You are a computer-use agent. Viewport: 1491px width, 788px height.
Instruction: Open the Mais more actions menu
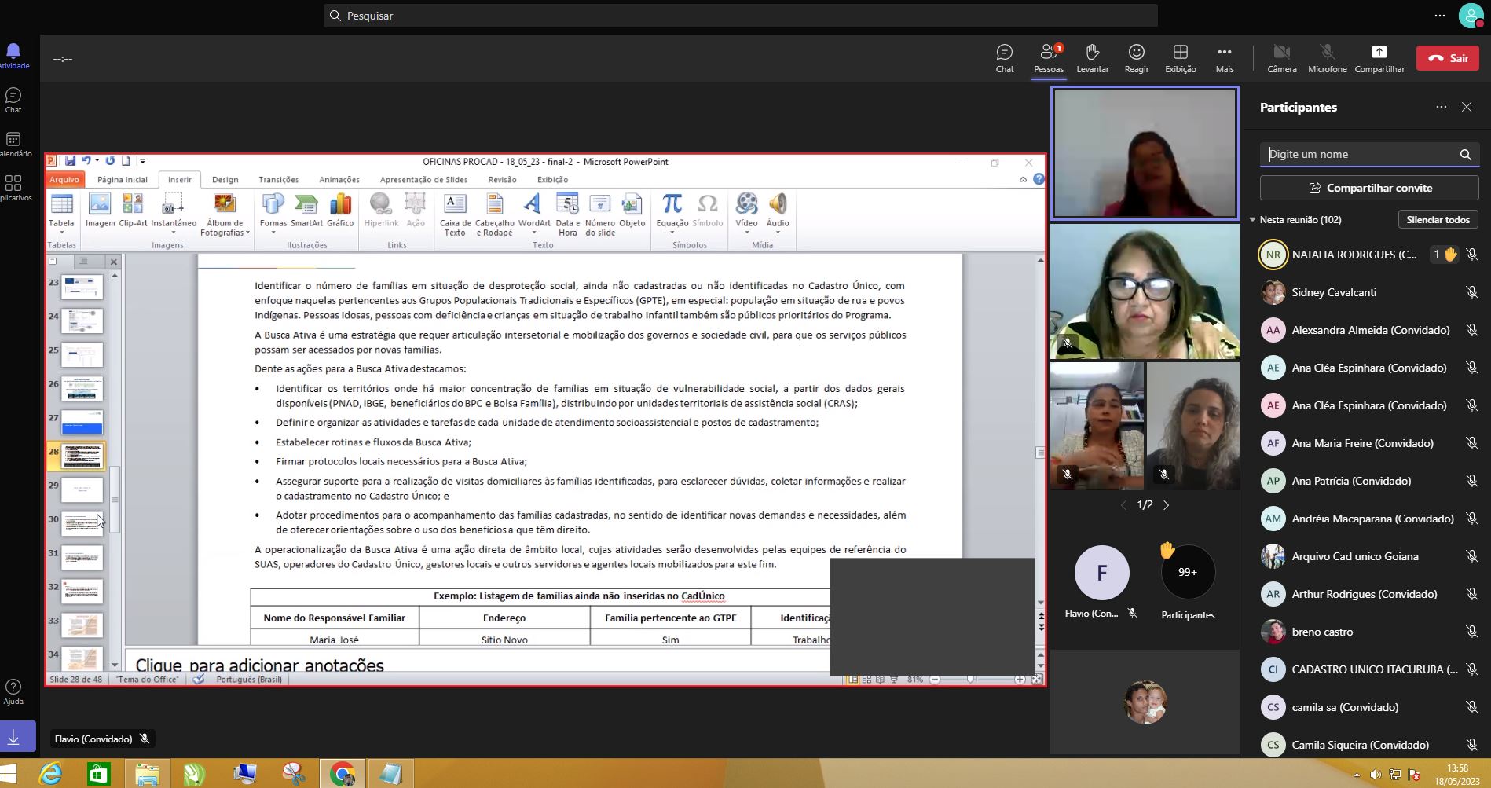click(x=1224, y=58)
